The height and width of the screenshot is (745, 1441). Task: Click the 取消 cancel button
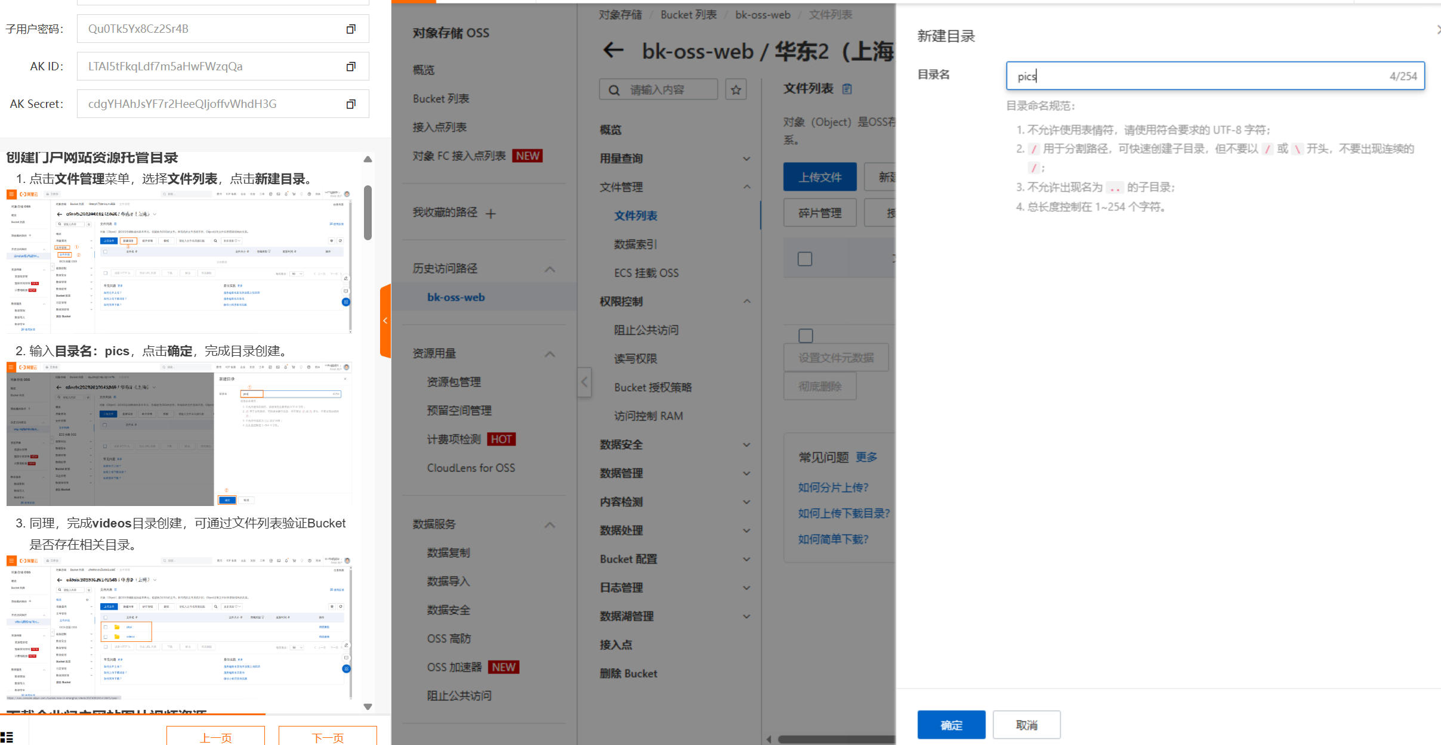point(1026,725)
